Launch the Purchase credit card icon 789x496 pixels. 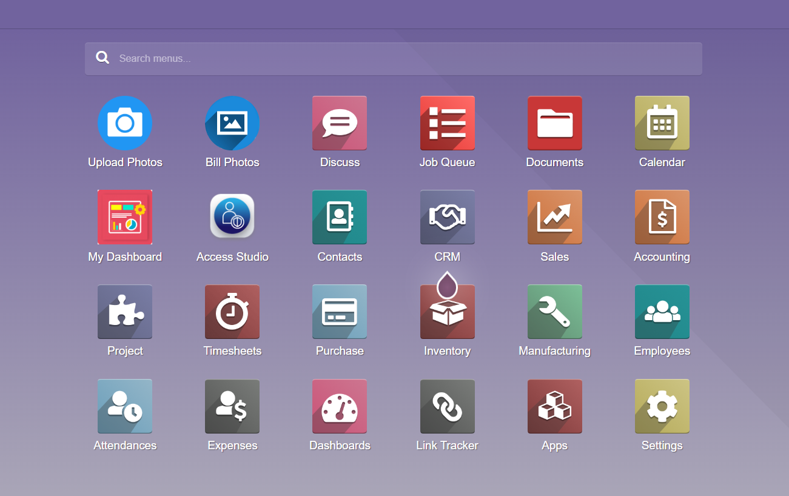pos(340,312)
